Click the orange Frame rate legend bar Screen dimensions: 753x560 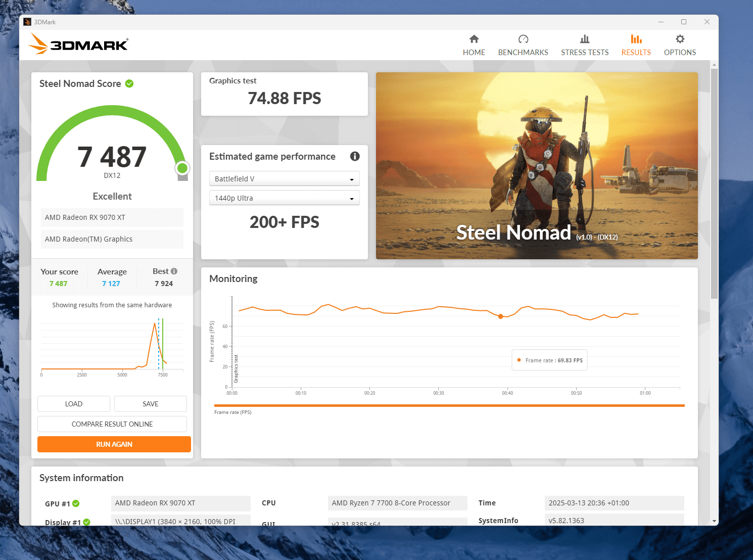(x=449, y=405)
